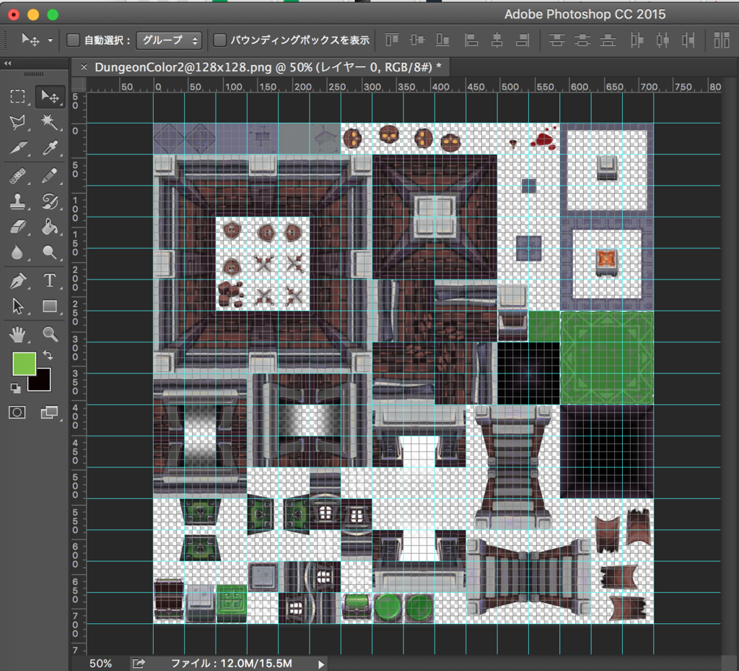Click the large green tile in canvas
This screenshot has width=739, height=671.
(606, 358)
